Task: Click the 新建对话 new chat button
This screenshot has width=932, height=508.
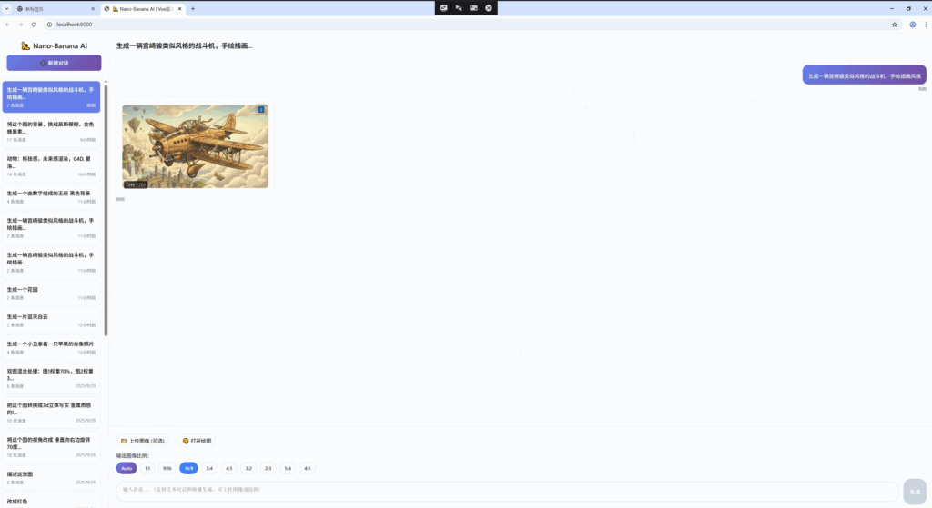Action: coord(54,63)
